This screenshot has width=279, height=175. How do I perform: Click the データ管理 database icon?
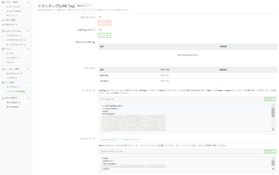pos(3,83)
